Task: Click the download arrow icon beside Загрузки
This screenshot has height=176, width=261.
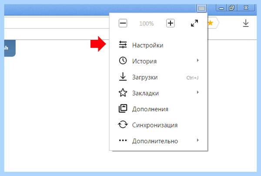Action: [123, 76]
